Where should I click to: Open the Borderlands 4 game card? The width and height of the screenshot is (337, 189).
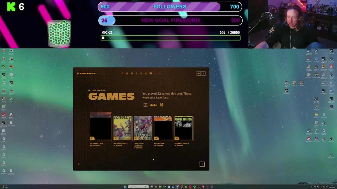pos(184,128)
